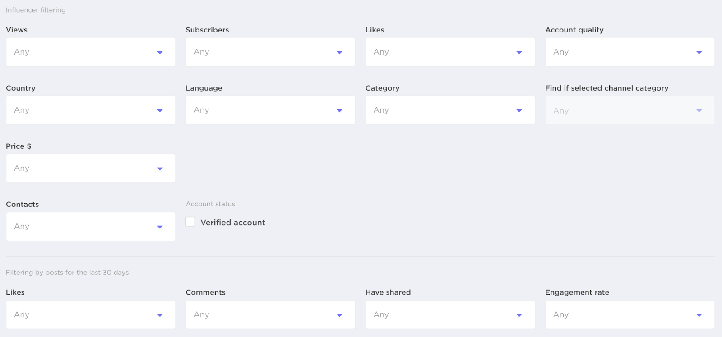Image resolution: width=722 pixels, height=337 pixels.
Task: Open the Category dropdown
Action: (x=450, y=110)
